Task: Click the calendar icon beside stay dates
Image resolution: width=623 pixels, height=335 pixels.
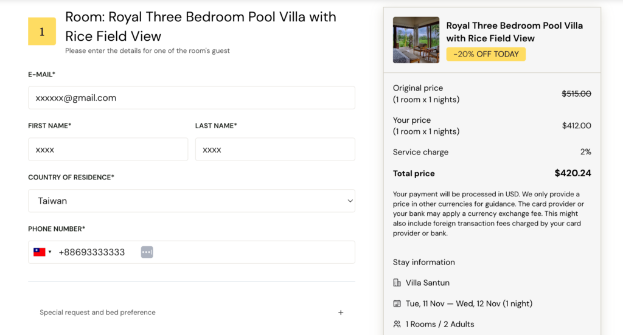Action: click(x=397, y=303)
